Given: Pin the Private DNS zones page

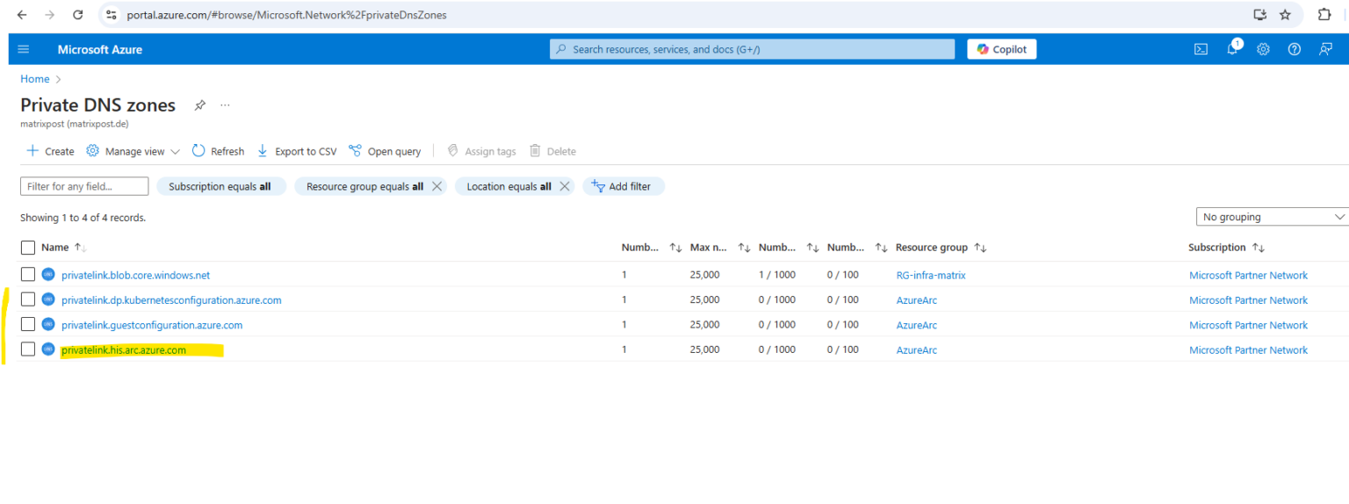Looking at the screenshot, I should pyautogui.click(x=200, y=105).
